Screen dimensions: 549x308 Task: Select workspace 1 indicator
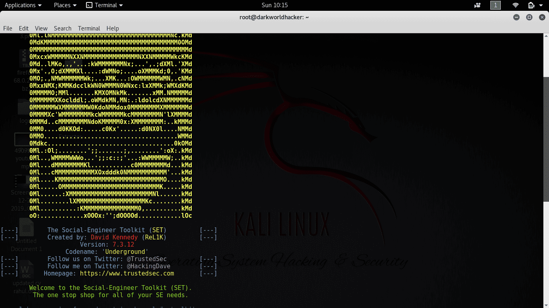coord(496,5)
